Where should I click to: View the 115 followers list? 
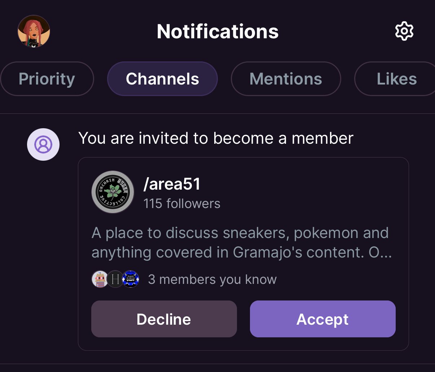click(x=182, y=204)
